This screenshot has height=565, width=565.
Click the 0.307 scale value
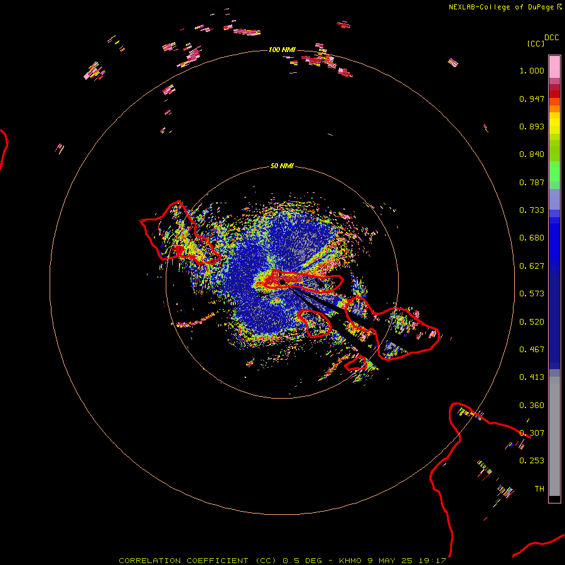click(532, 433)
